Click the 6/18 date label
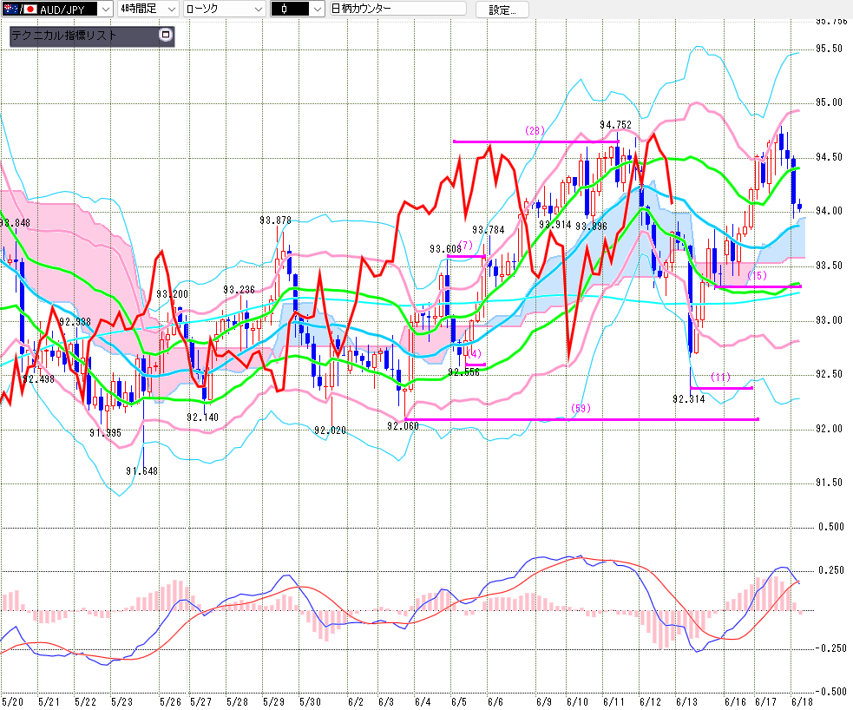The height and width of the screenshot is (710, 853). [x=802, y=702]
